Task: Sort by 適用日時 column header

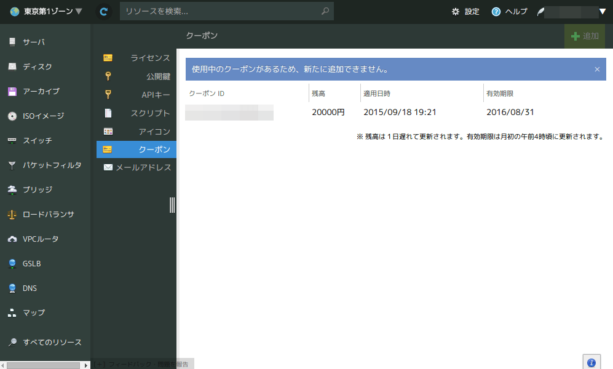Action: tap(377, 93)
